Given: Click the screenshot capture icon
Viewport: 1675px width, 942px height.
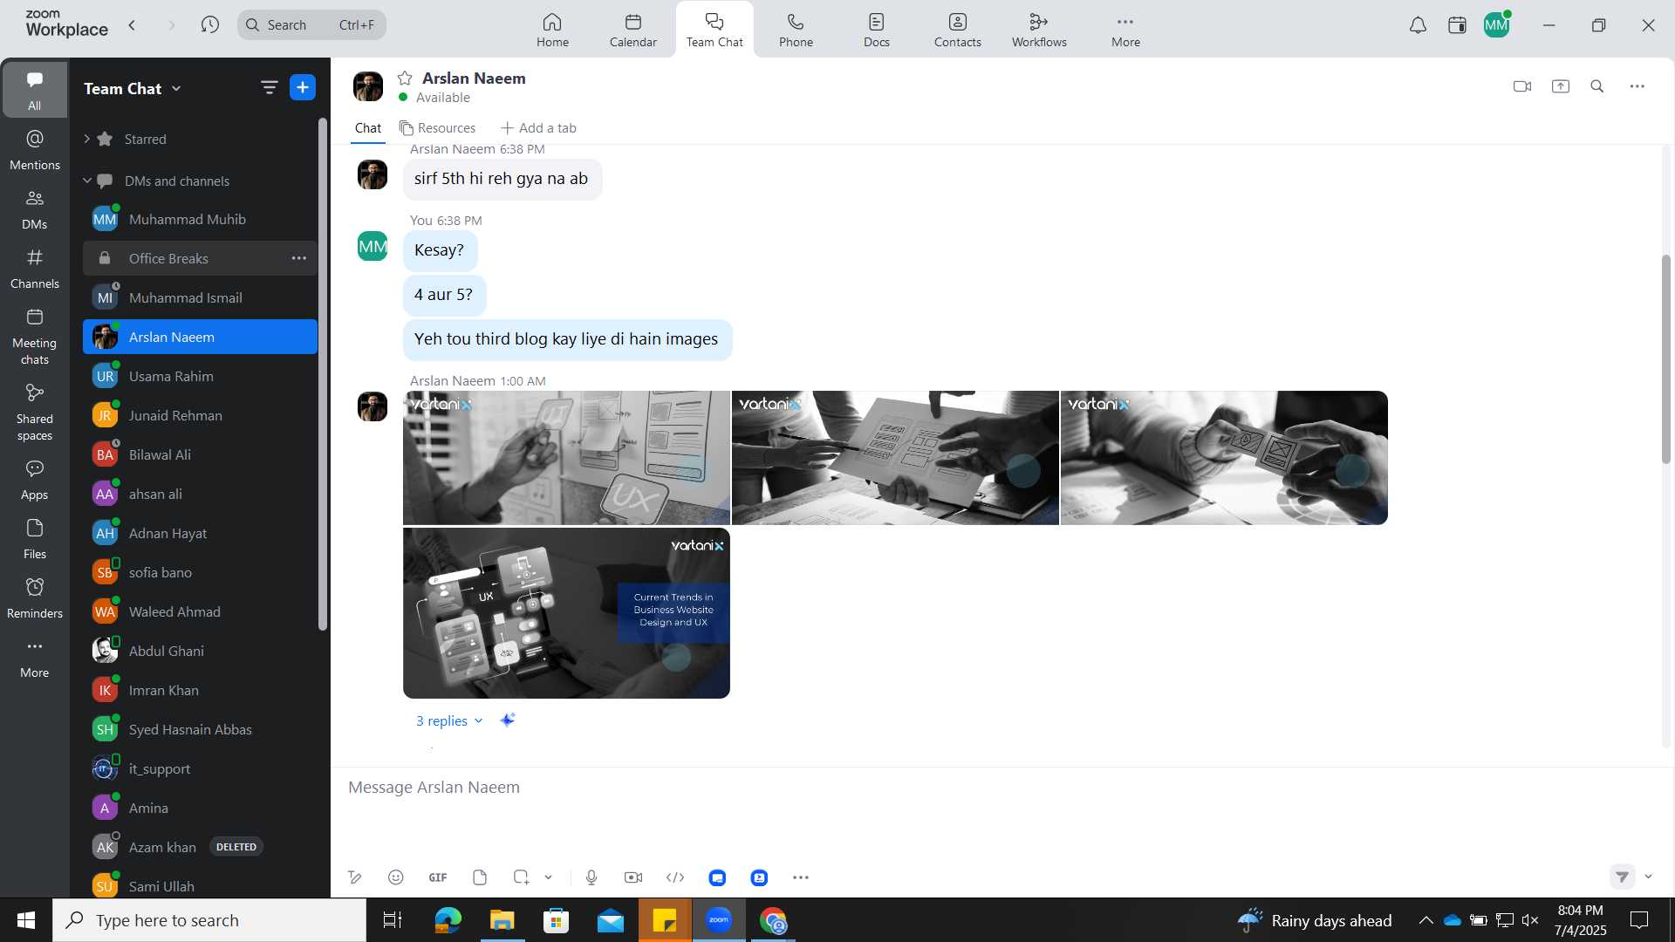Looking at the screenshot, I should coord(522,877).
